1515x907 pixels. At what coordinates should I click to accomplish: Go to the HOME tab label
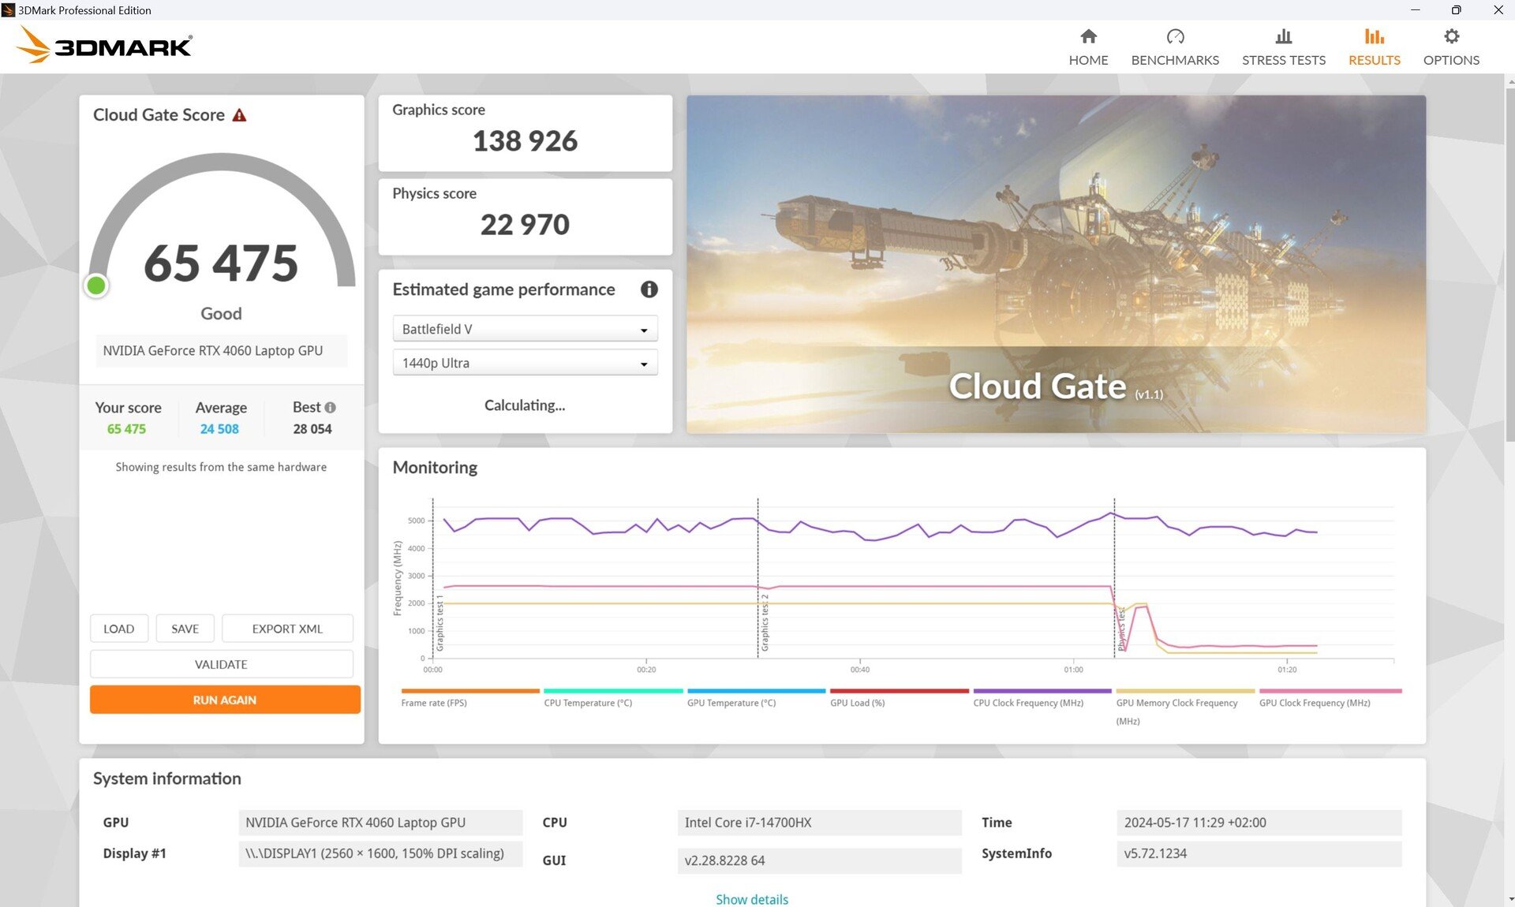tap(1088, 60)
